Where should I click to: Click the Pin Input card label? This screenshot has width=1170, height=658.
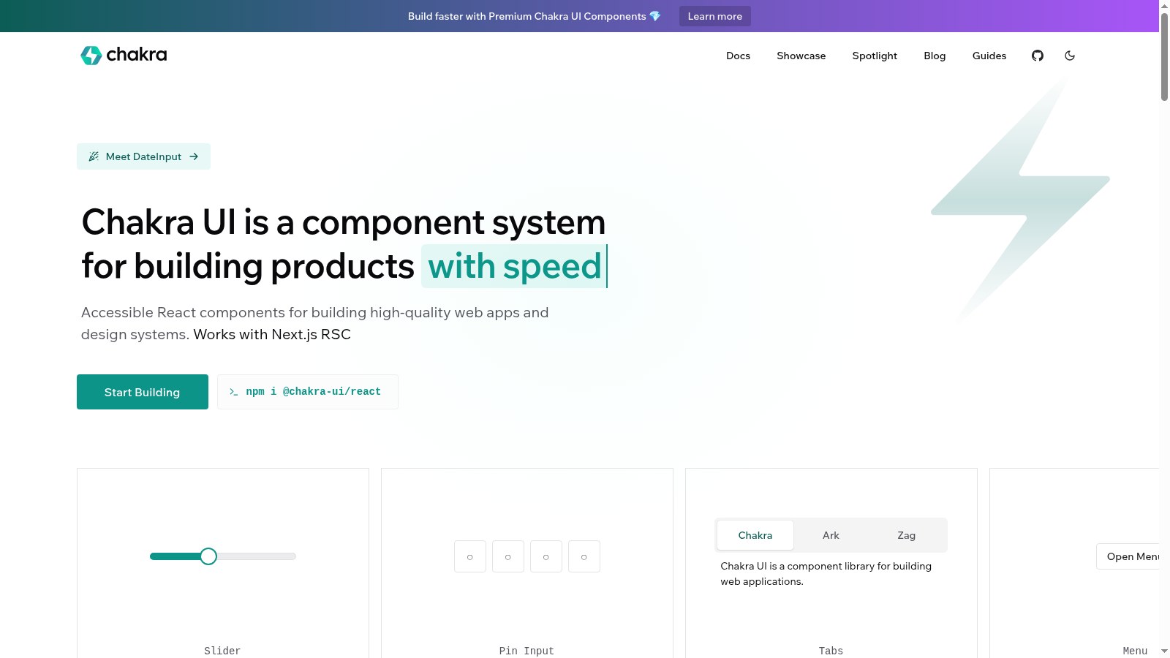pyautogui.click(x=526, y=651)
